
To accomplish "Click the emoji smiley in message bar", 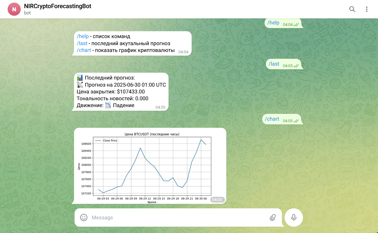I will [83, 218].
